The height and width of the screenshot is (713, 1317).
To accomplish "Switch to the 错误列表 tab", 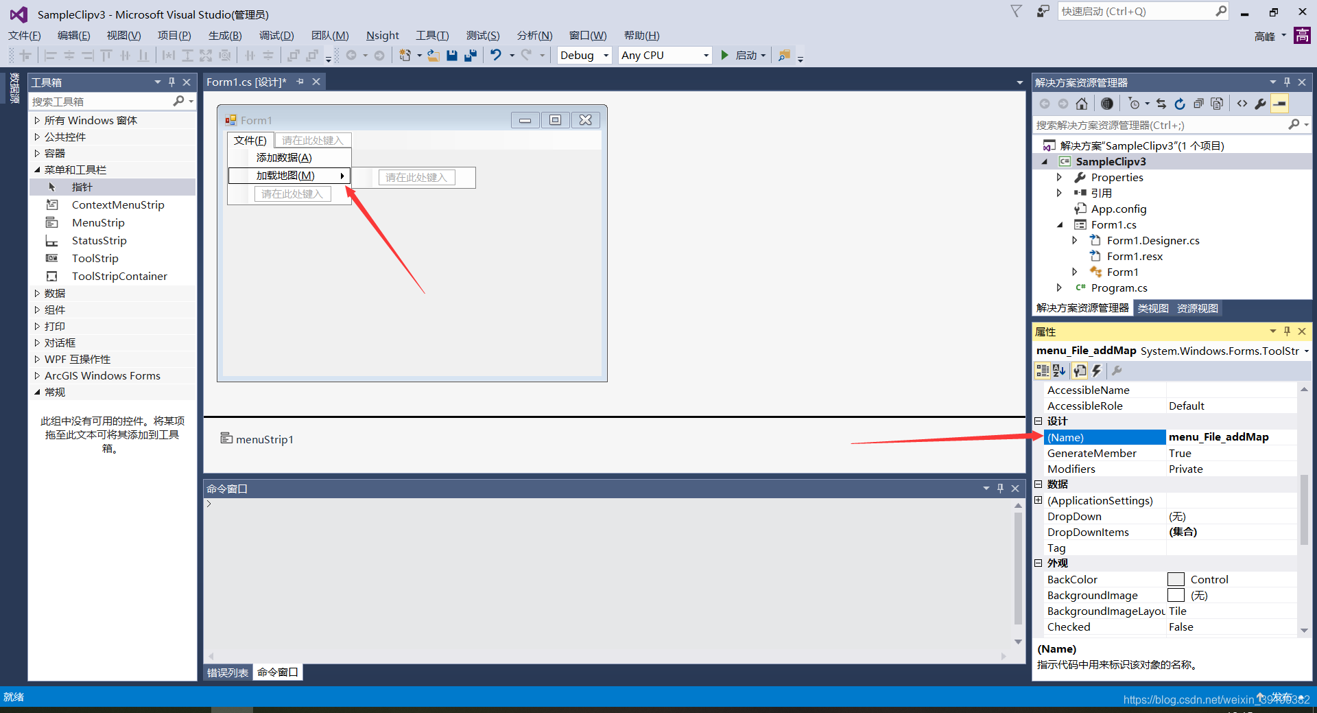I will pos(228,673).
